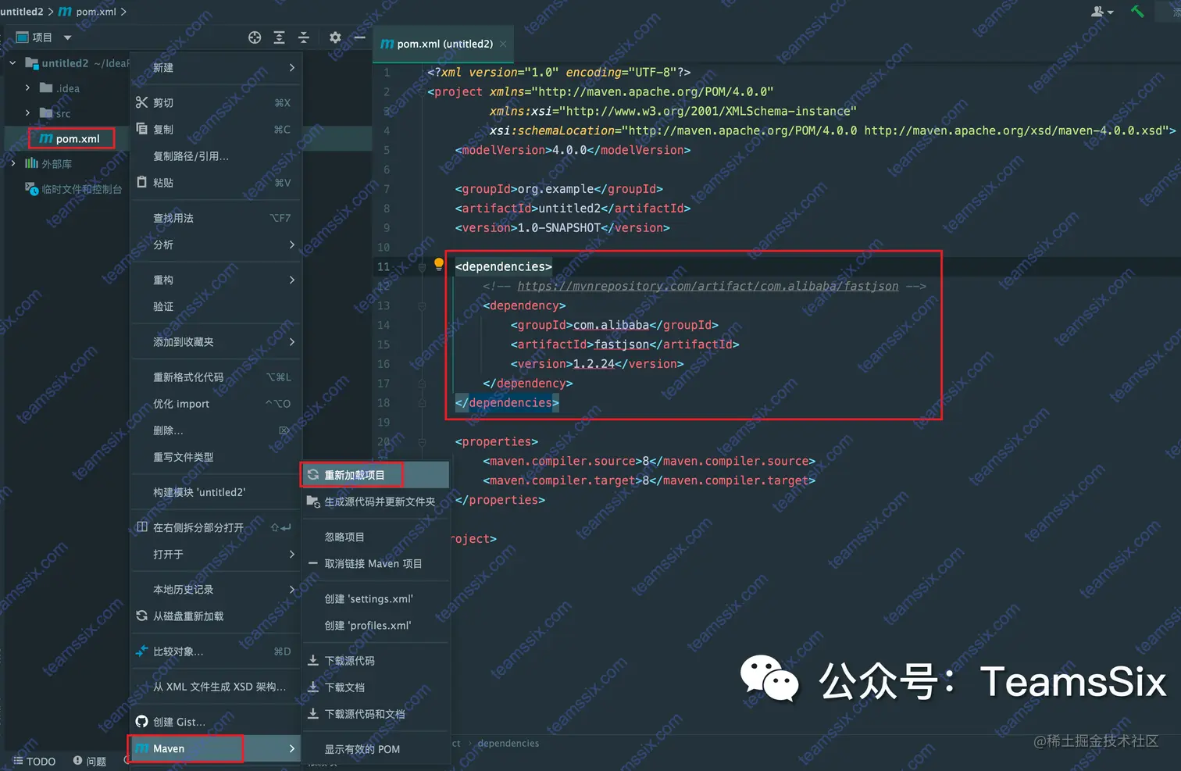
Task: Expand the .idea folder
Action: click(x=27, y=88)
